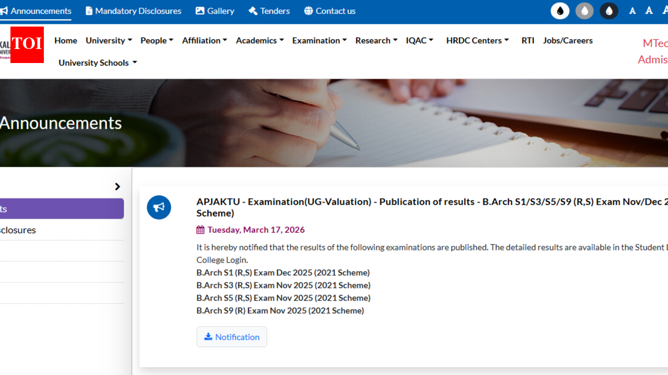The width and height of the screenshot is (668, 375).
Task: Switch to the white color theme
Action: (560, 11)
